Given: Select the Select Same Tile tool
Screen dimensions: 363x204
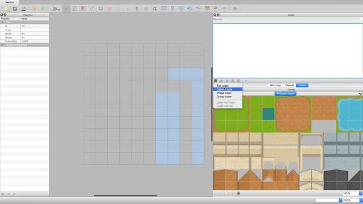Looking at the screenshot, I should tap(136, 9).
